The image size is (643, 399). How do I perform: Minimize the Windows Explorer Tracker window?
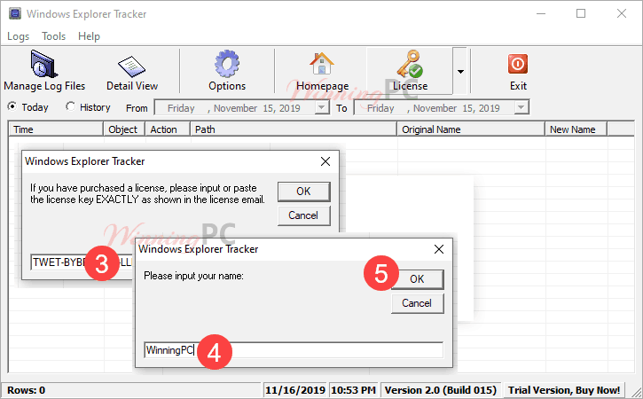point(541,13)
